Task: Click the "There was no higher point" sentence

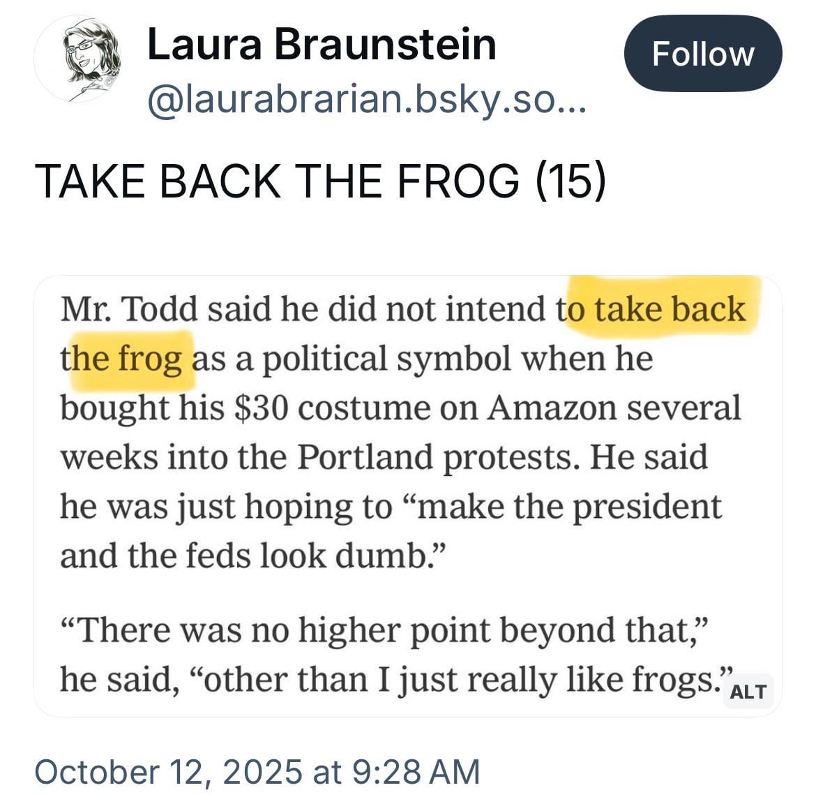Action: (279, 630)
